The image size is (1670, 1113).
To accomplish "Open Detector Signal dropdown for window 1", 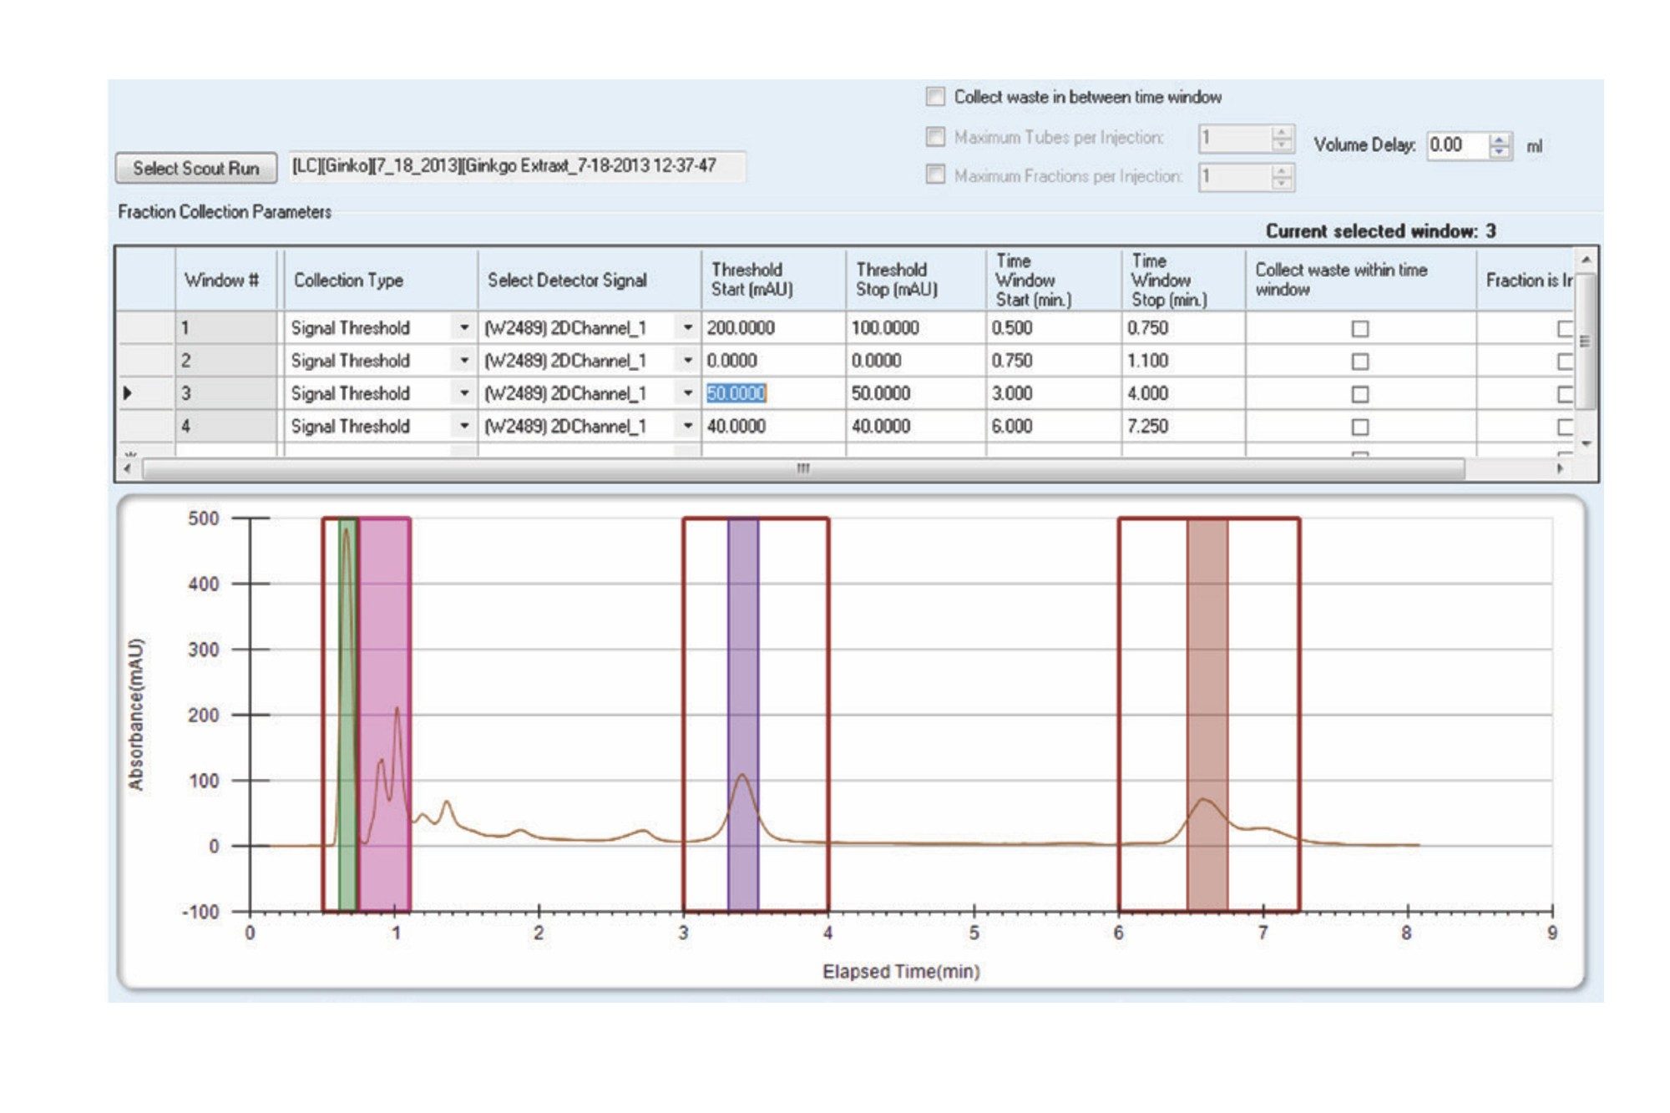I will [x=687, y=328].
